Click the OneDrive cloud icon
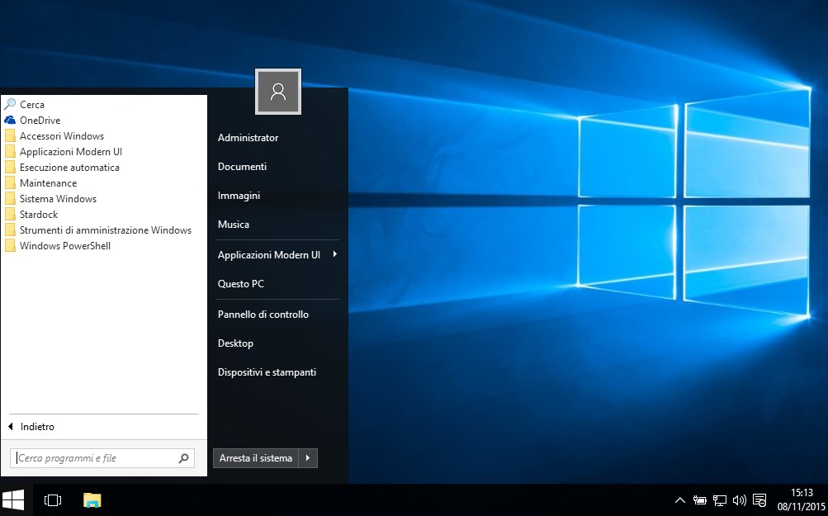828x516 pixels. coord(10,120)
